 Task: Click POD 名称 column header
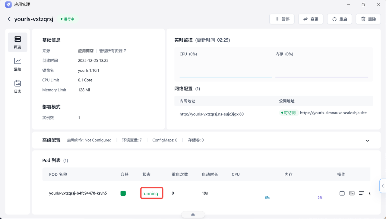tap(58, 174)
